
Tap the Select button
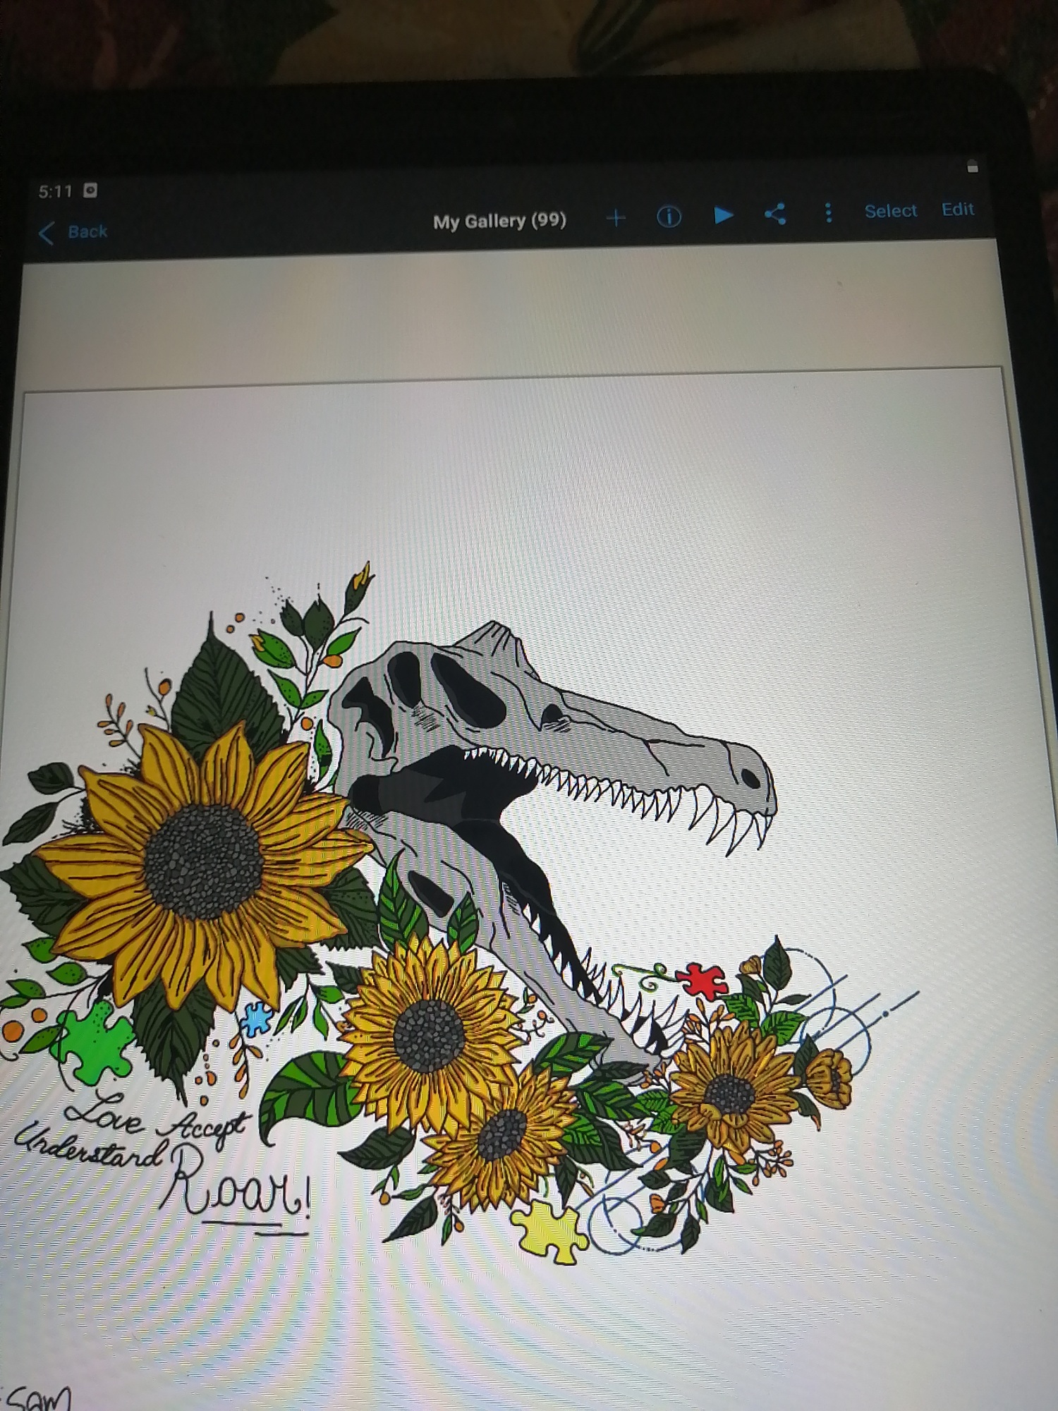pos(890,211)
